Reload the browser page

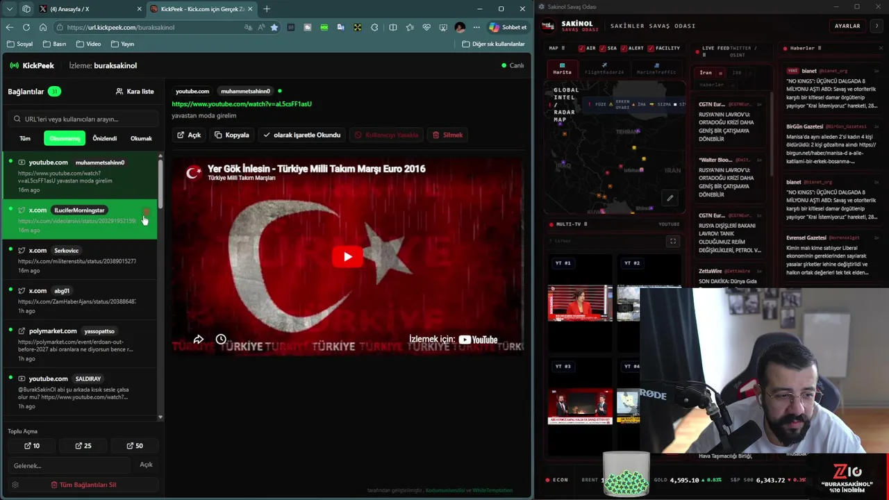pos(26,27)
